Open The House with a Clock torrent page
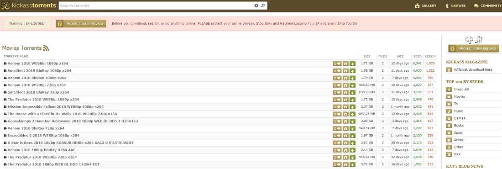This screenshot has width=502, height=169. point(62,114)
